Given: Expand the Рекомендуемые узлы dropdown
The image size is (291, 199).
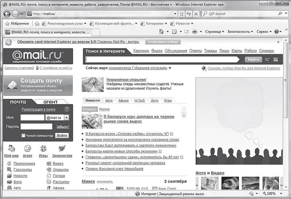Looking at the screenshot, I should tap(85, 24).
